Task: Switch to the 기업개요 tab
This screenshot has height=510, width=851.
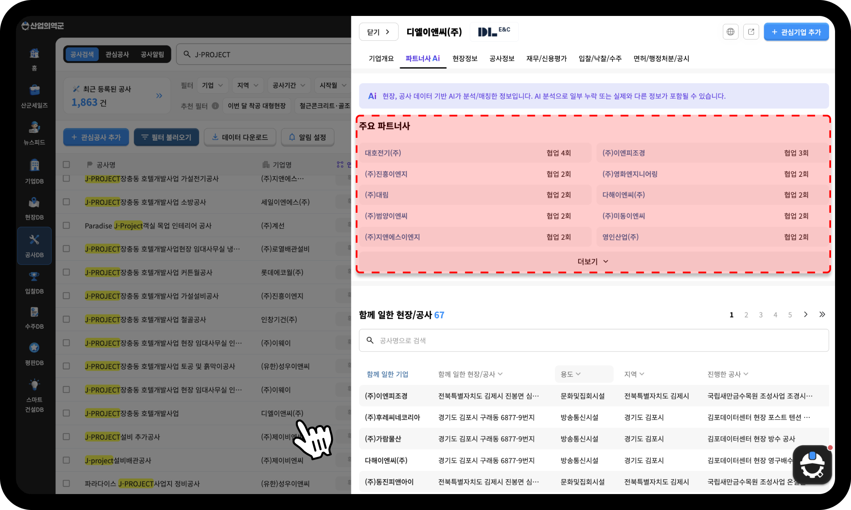Action: 381,59
